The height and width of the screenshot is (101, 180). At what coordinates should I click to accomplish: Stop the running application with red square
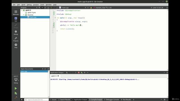pyautogui.click(x=79, y=72)
